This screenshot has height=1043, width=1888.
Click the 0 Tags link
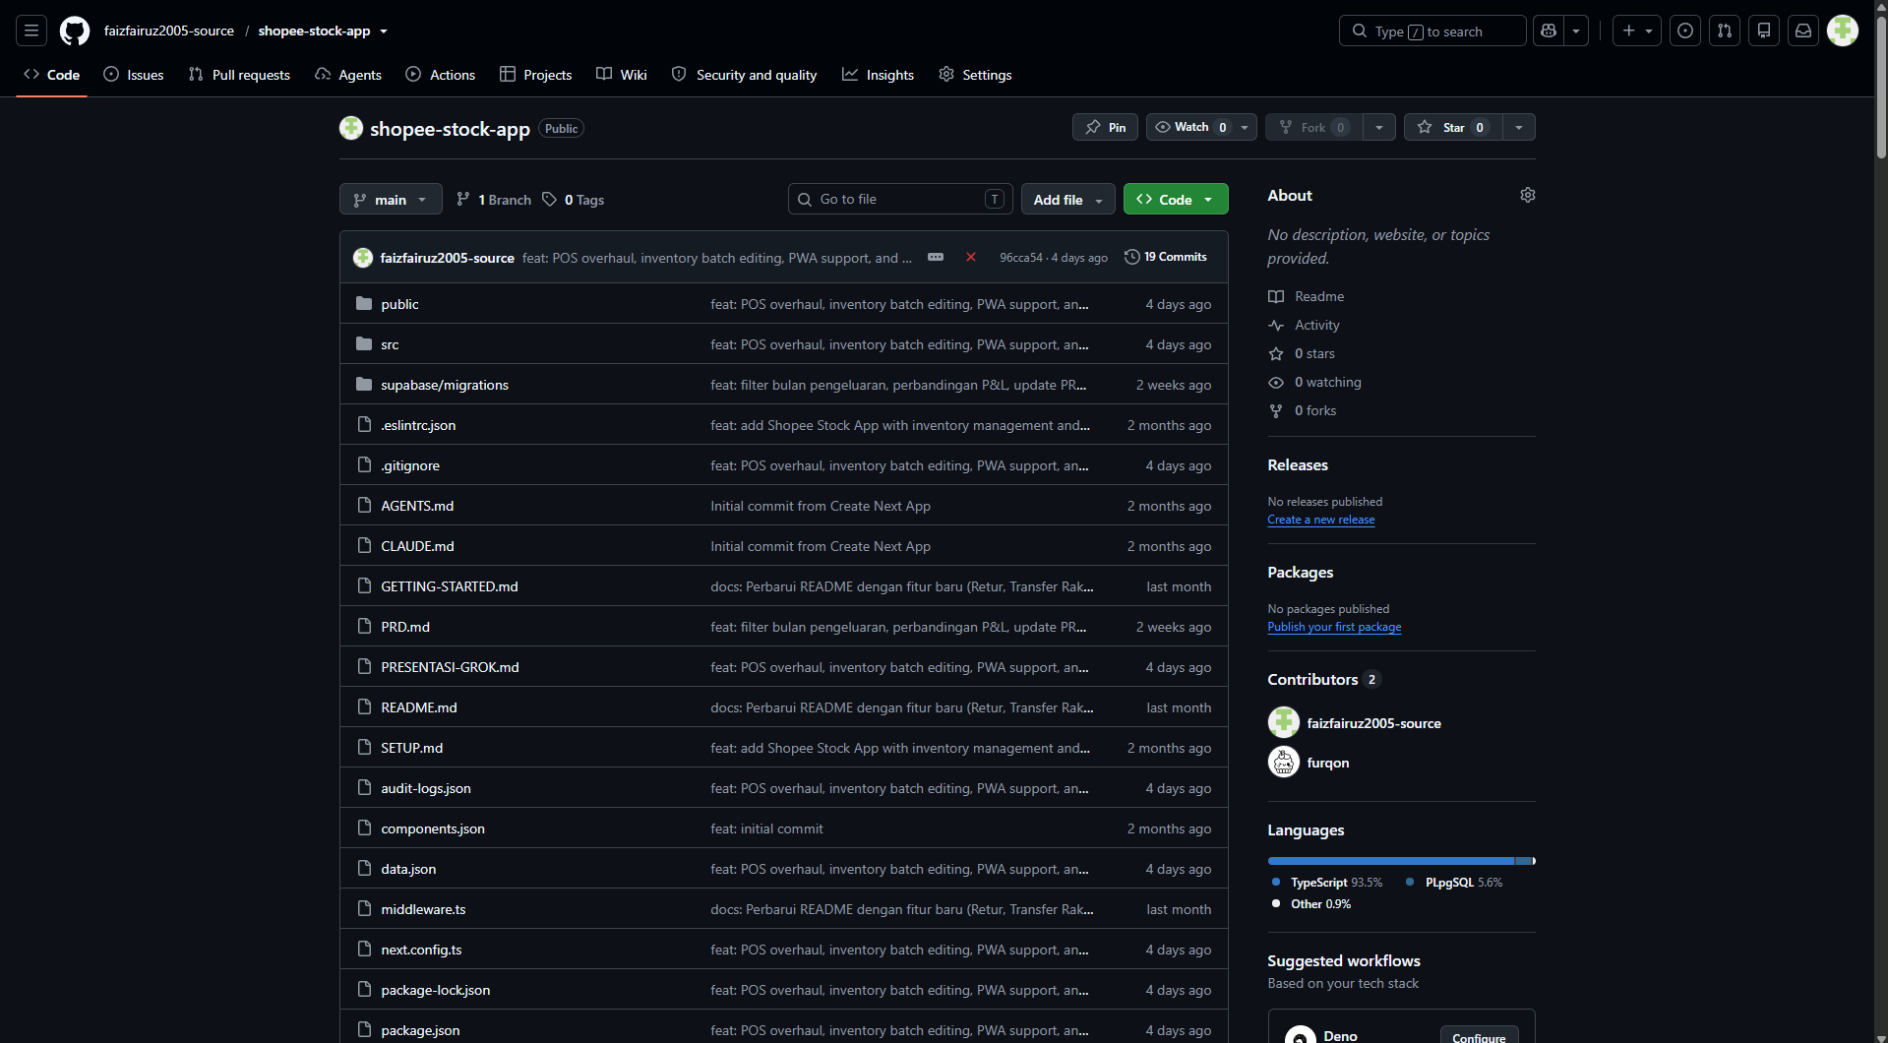click(x=573, y=200)
